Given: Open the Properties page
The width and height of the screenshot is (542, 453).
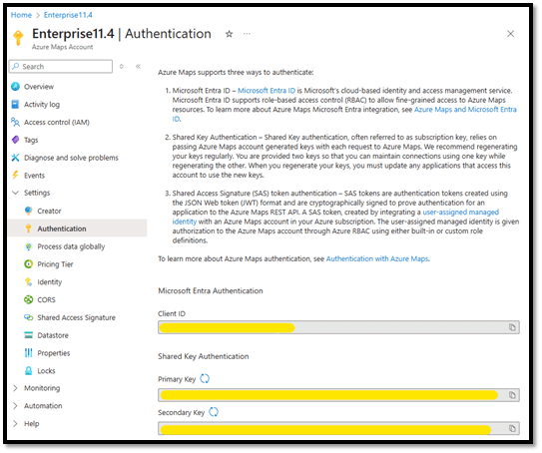Looking at the screenshot, I should tap(54, 353).
